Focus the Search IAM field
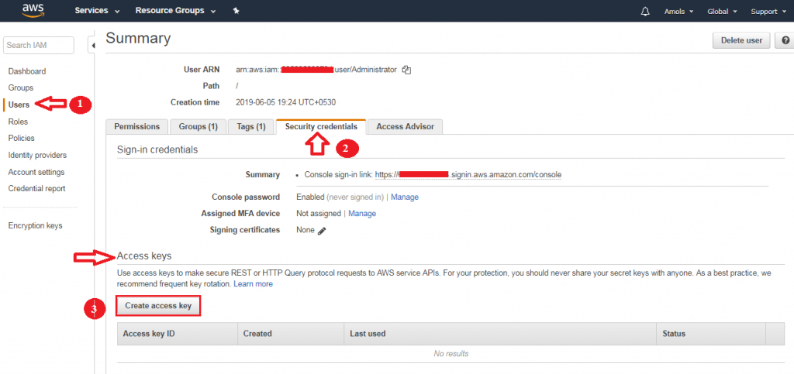The height and width of the screenshot is (374, 794). 39,45
